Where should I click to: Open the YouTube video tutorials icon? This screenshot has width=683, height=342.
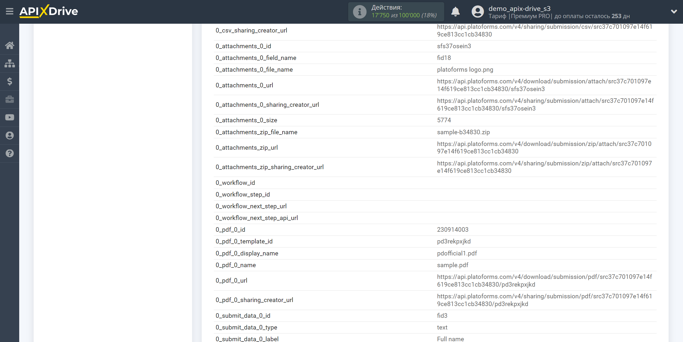tap(10, 117)
